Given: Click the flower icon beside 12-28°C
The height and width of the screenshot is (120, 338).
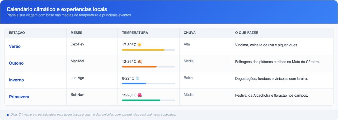Looking at the screenshot, I should point(140,95).
